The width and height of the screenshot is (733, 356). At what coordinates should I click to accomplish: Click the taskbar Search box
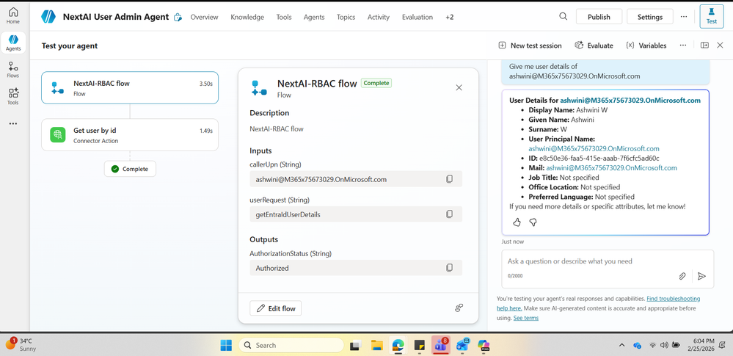291,345
